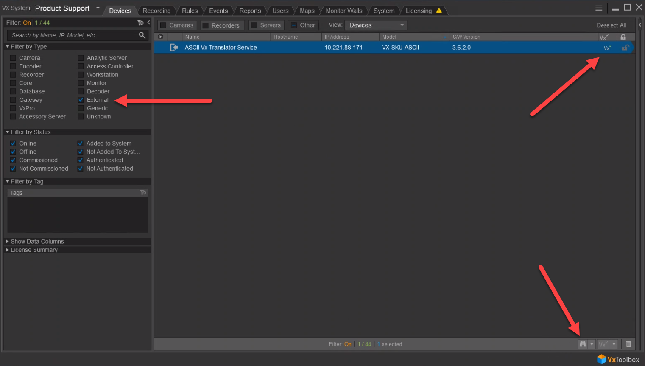Screen dimensions: 645x366
Task: Open the hamburger menu icon
Action: [599, 8]
